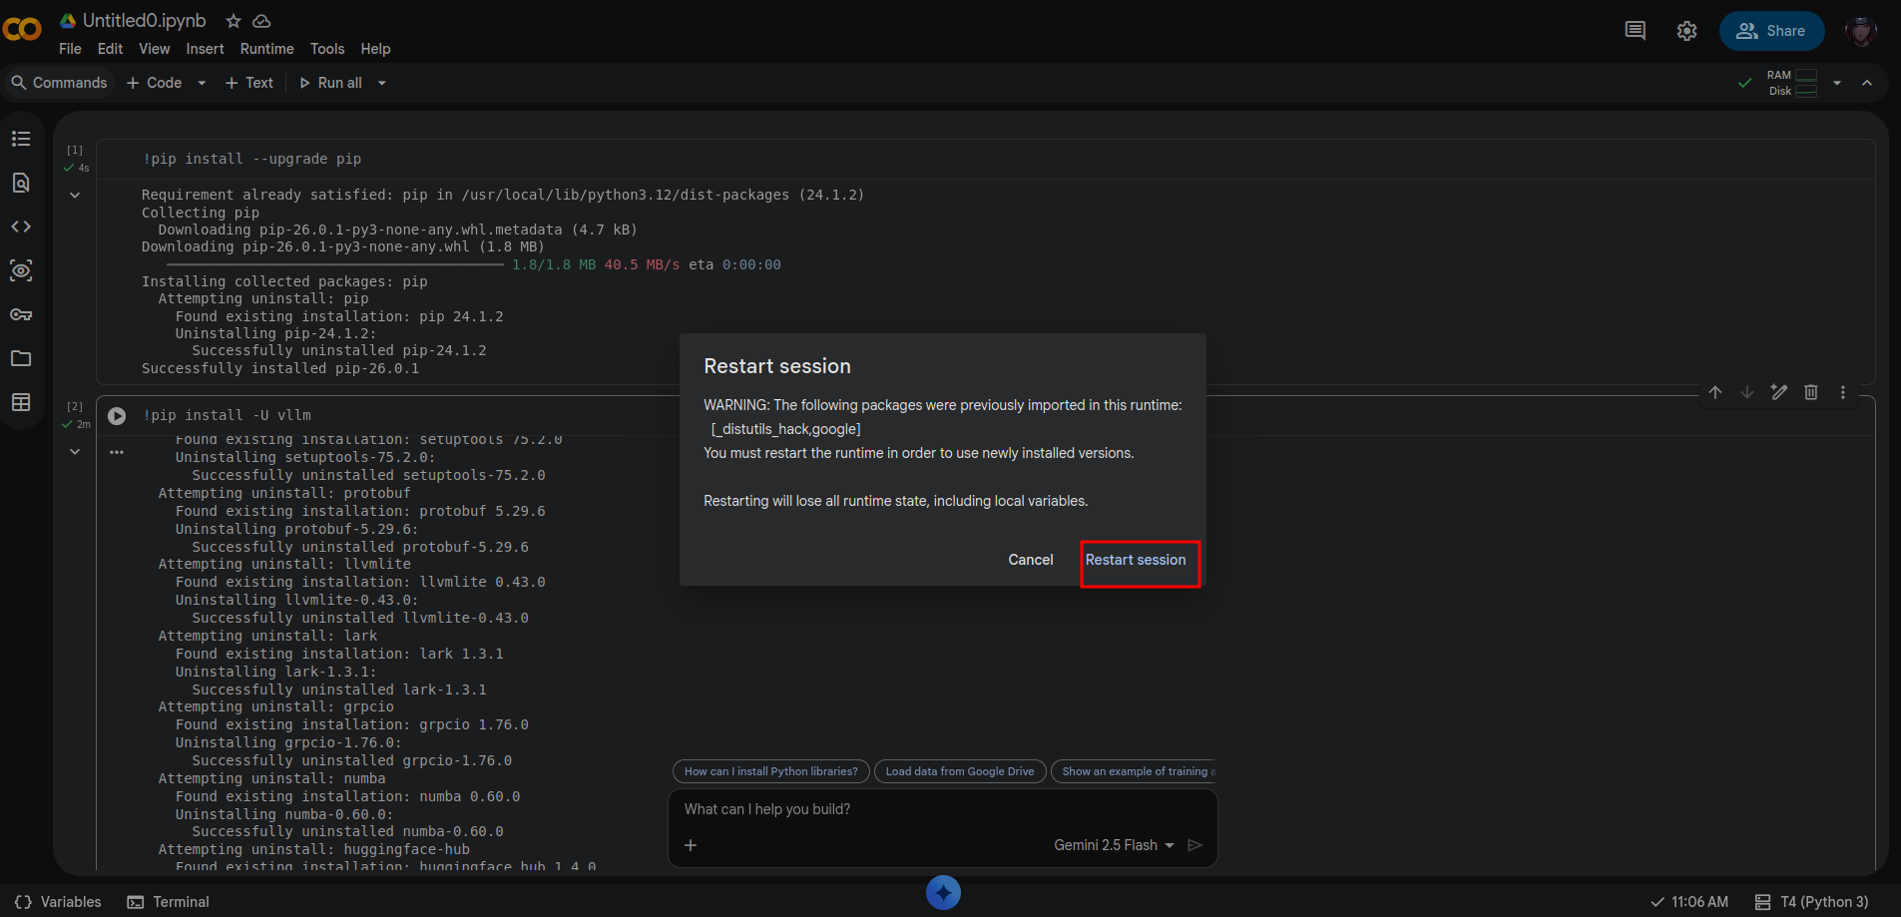Delete the cell with trash icon

(1810, 392)
